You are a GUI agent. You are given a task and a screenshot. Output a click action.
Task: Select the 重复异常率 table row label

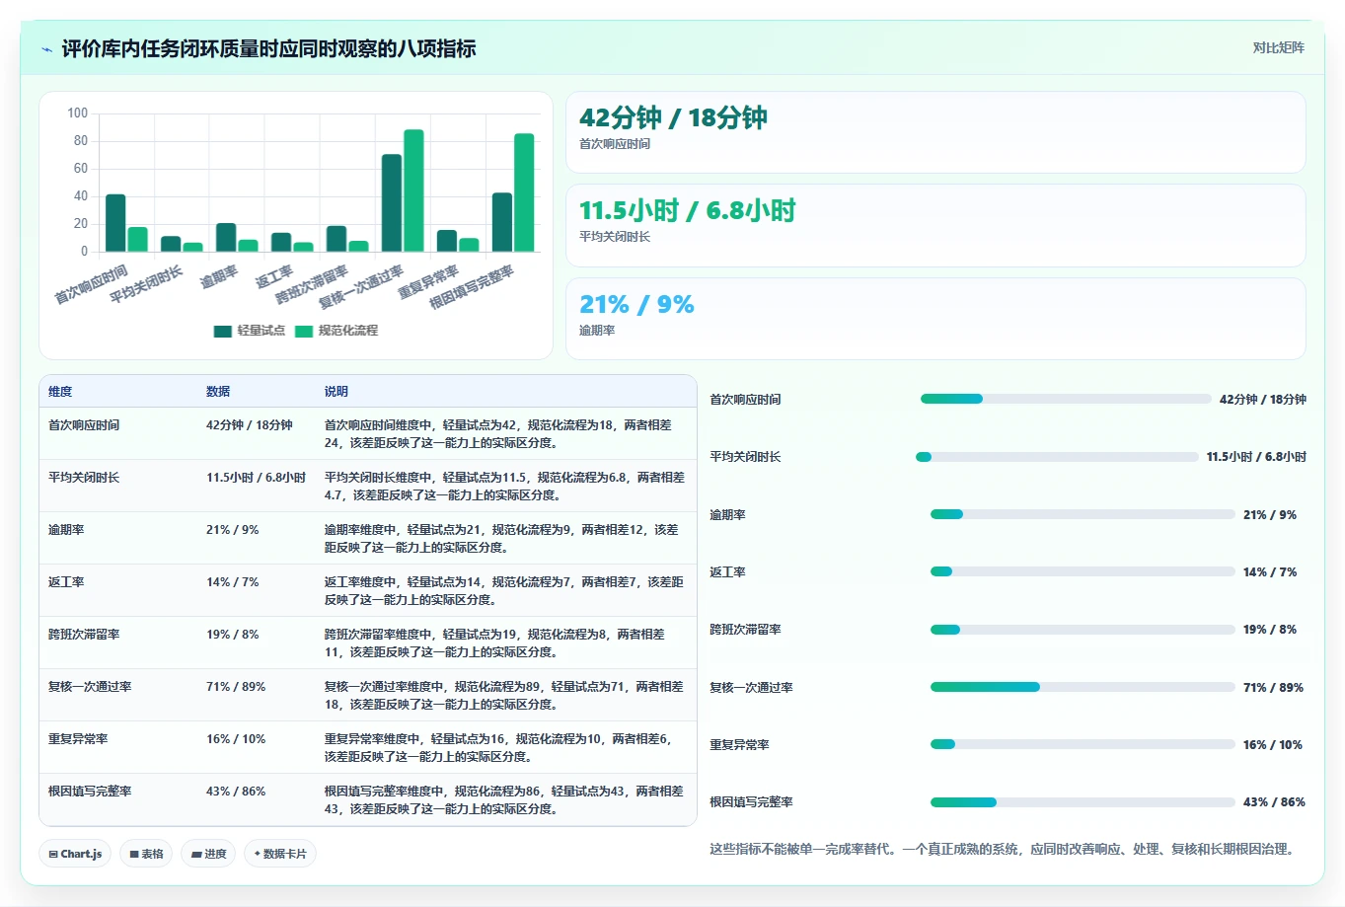(x=78, y=739)
